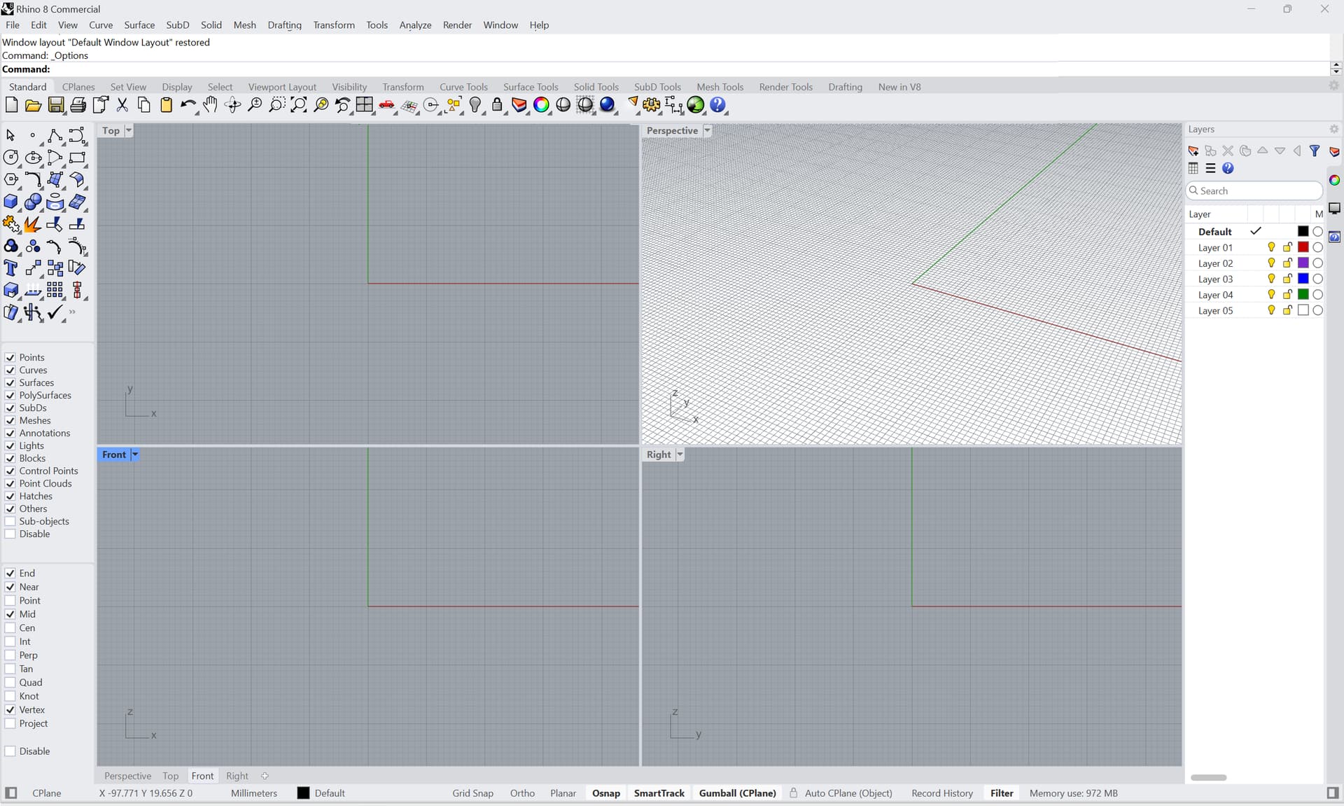1344x806 pixels.
Task: Select the Sphere tool in sidebar
Action: 33,202
